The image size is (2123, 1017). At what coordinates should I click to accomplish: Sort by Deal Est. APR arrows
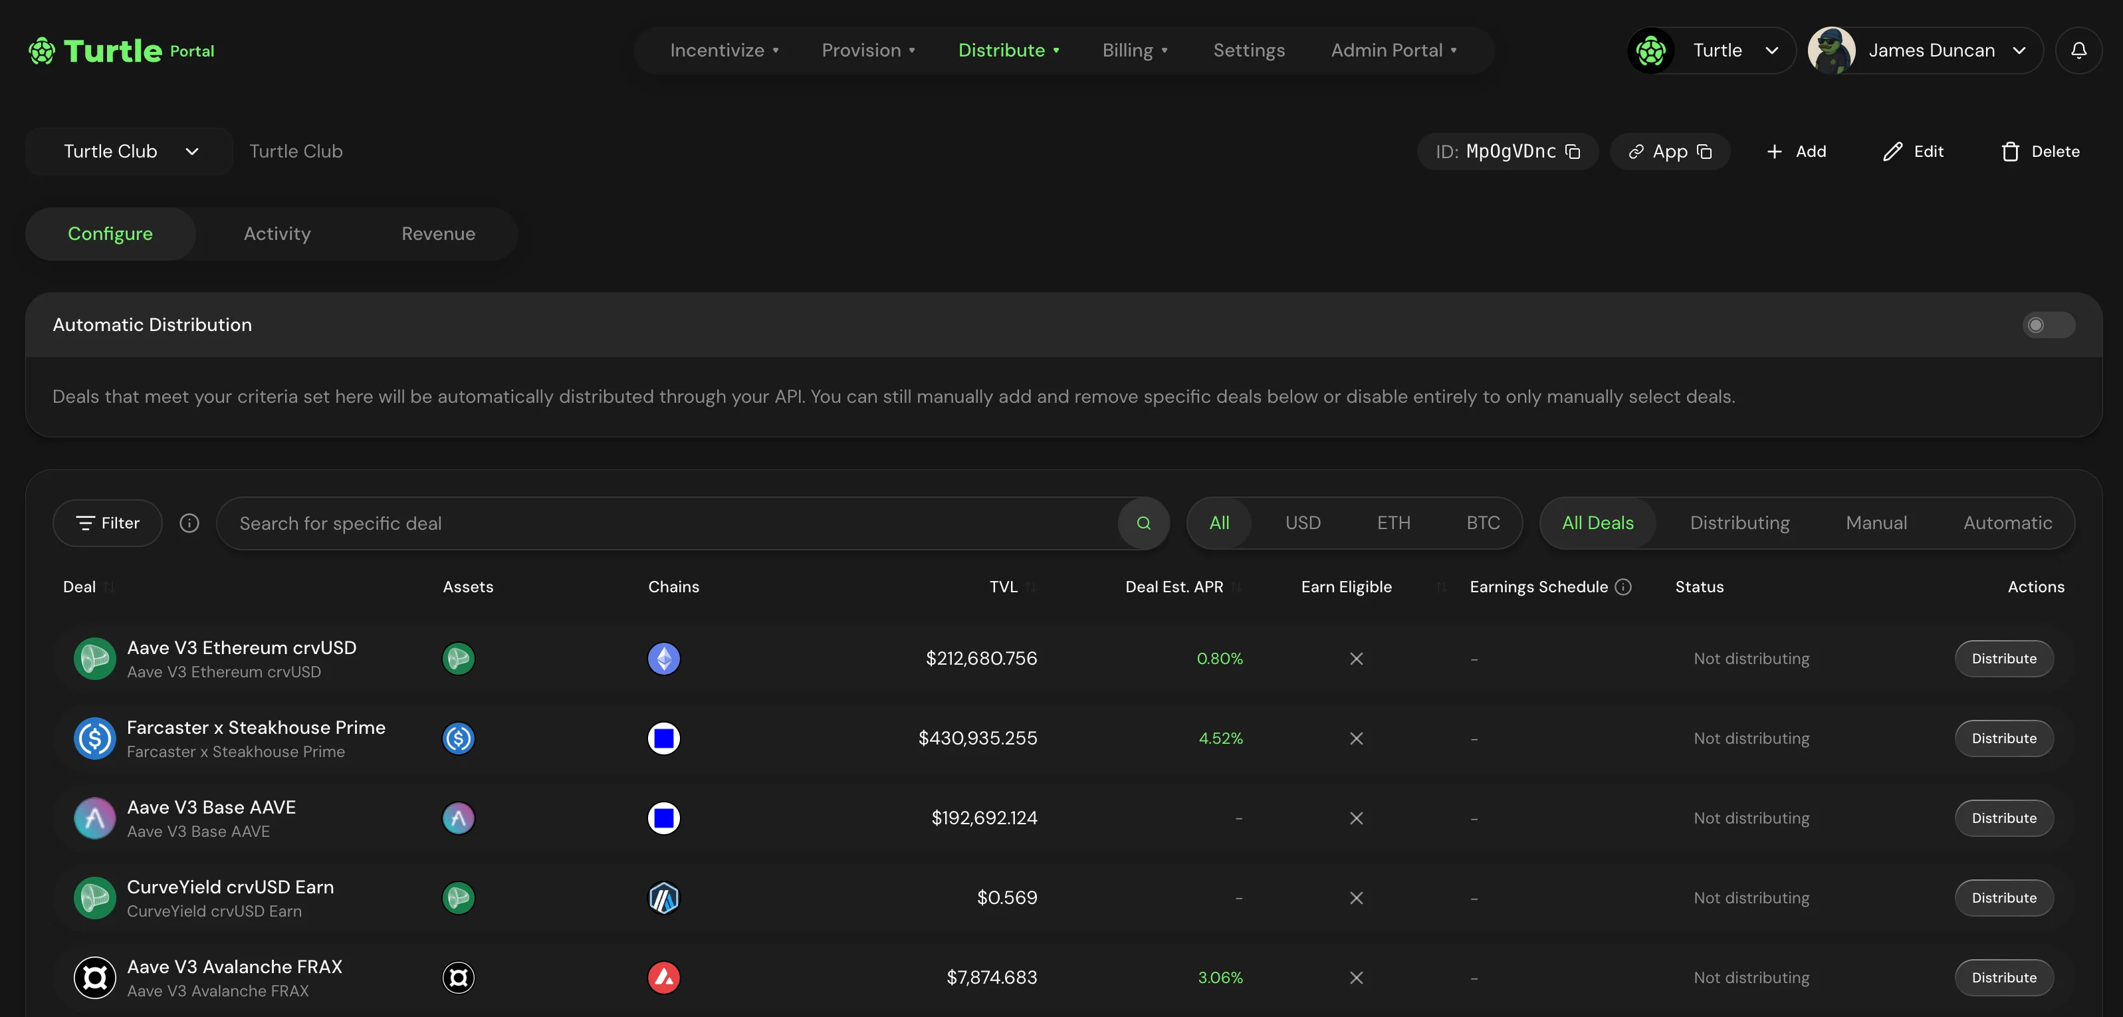[1236, 587]
